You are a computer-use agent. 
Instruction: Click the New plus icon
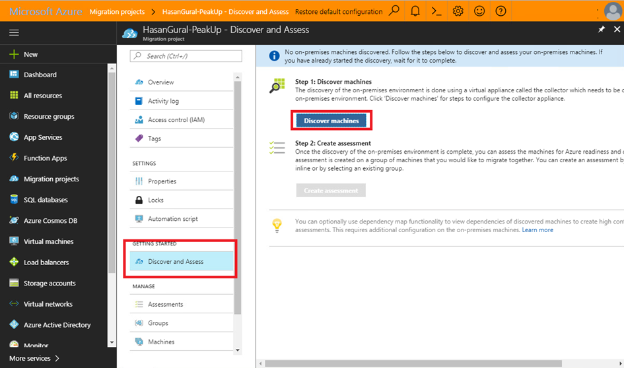tap(14, 55)
